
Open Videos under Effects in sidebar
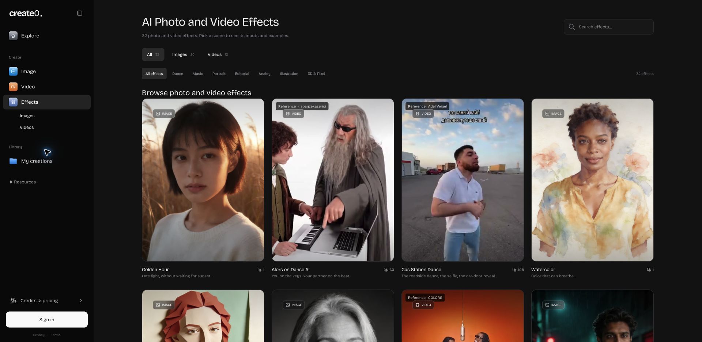pos(27,128)
